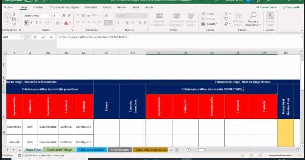The width and height of the screenshot is (305, 160).
Task: Click the Compartir button
Action: tap(291, 7)
